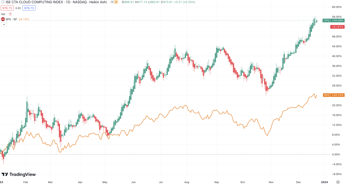Click the C972.61 close value in the header

(x=166, y=2)
